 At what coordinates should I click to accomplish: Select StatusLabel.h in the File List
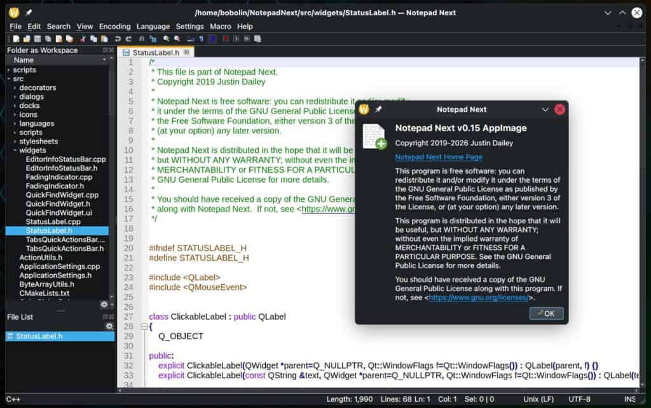(x=60, y=336)
